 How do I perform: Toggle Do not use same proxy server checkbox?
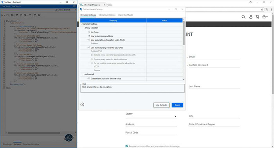pyautogui.click(x=92, y=63)
